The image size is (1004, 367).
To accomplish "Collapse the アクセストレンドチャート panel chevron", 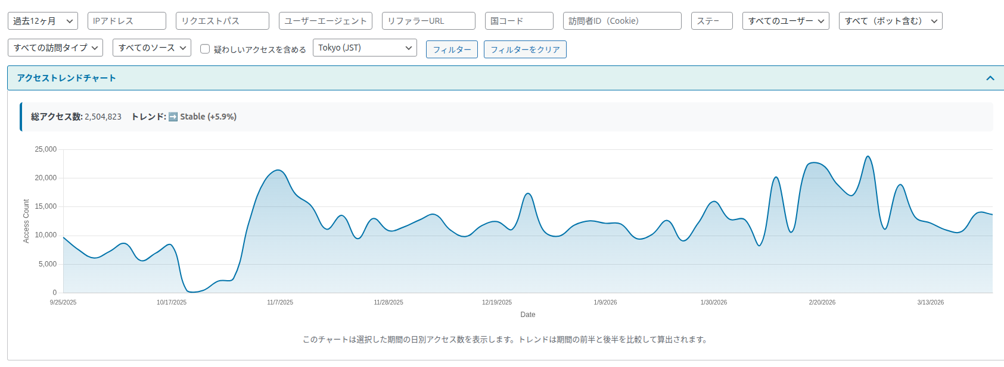I will (x=990, y=78).
